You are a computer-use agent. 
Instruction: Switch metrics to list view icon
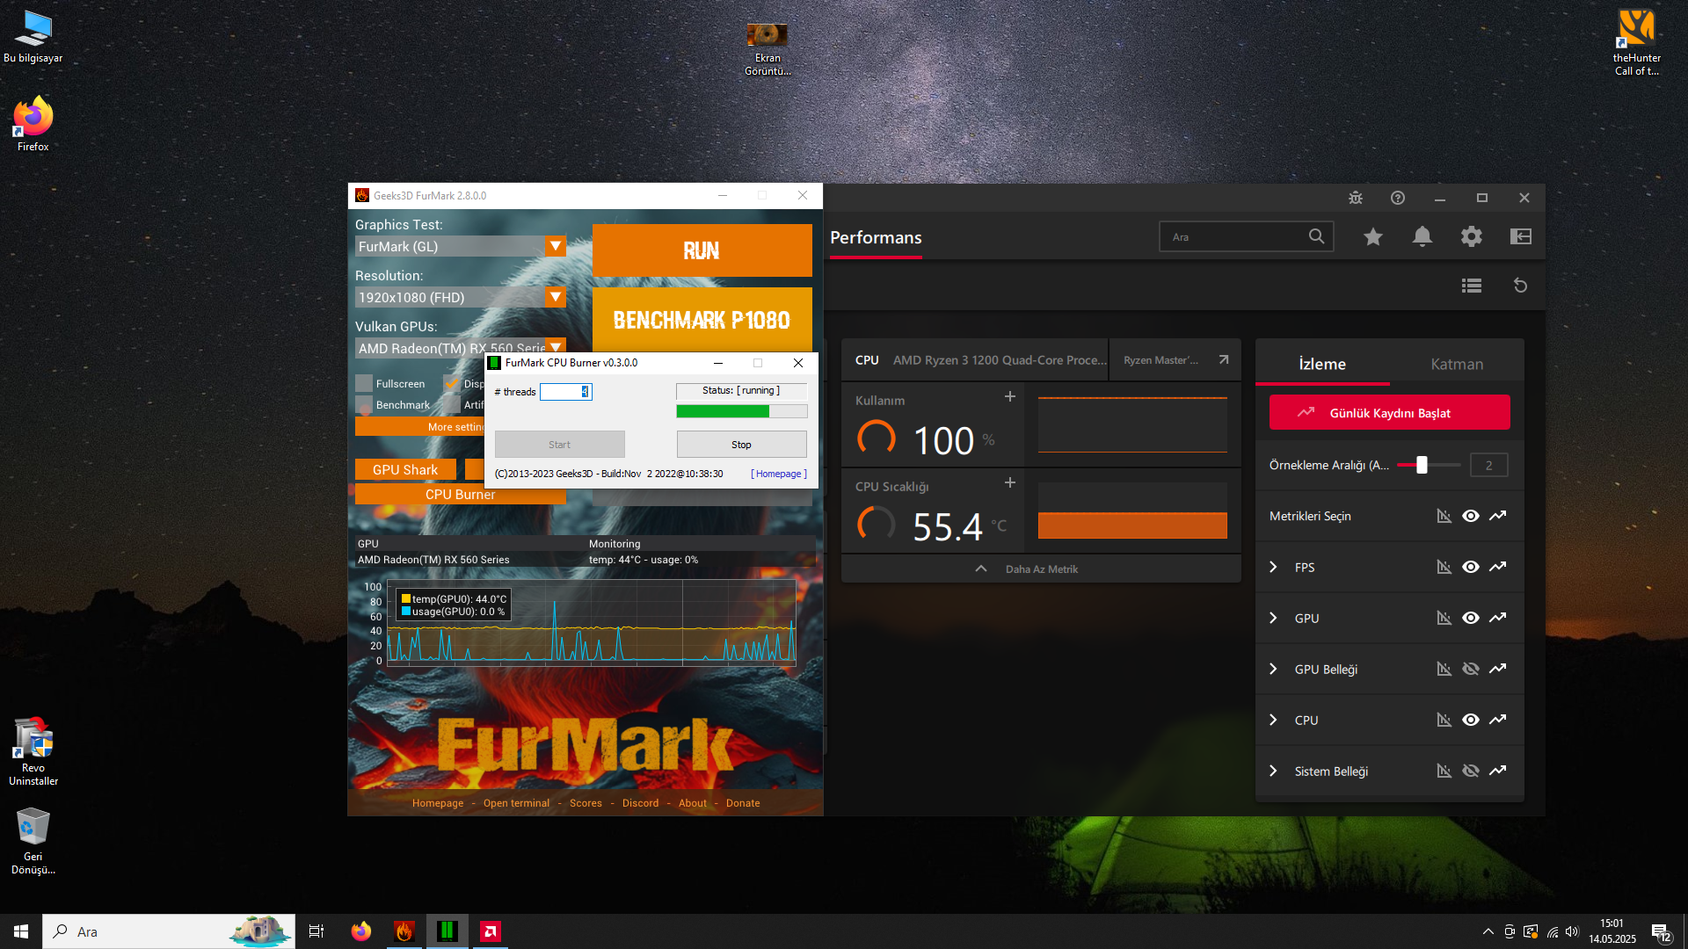[x=1471, y=286]
